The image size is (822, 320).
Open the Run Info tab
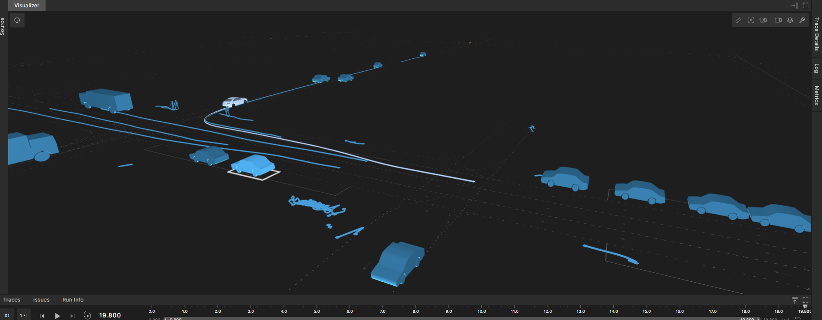click(73, 300)
